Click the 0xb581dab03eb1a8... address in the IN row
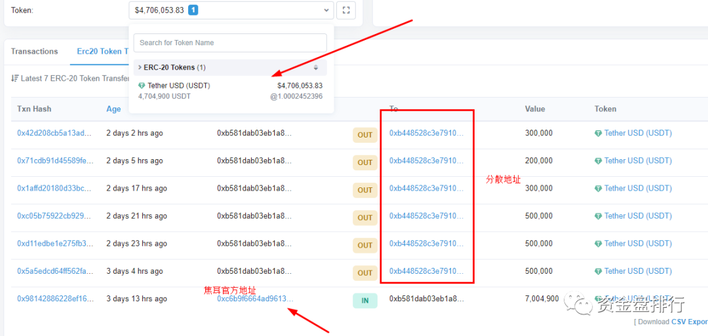Screen dimensions: 708x336 coord(427,299)
